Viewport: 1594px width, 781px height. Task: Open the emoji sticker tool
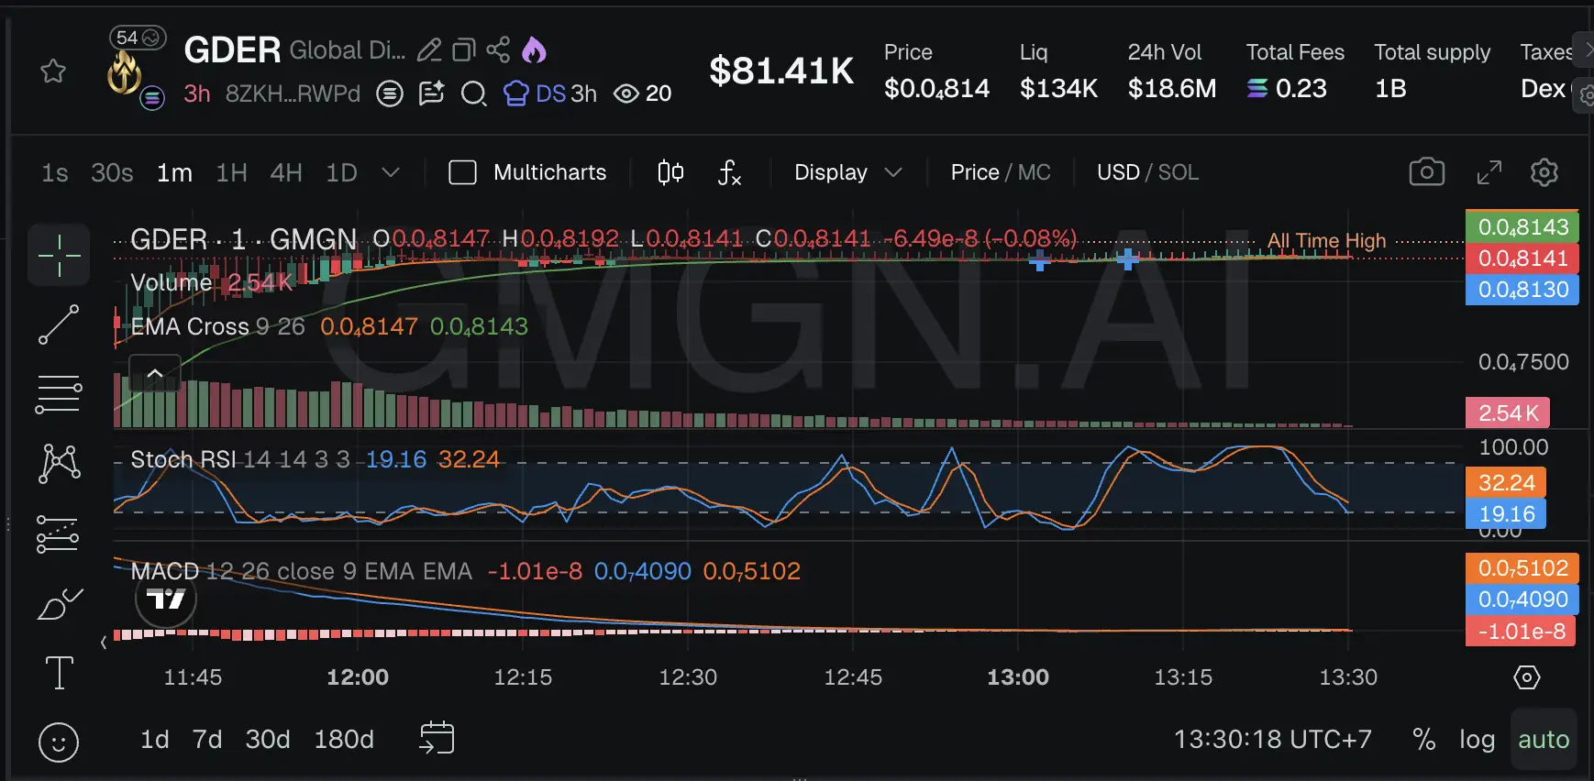click(x=59, y=742)
